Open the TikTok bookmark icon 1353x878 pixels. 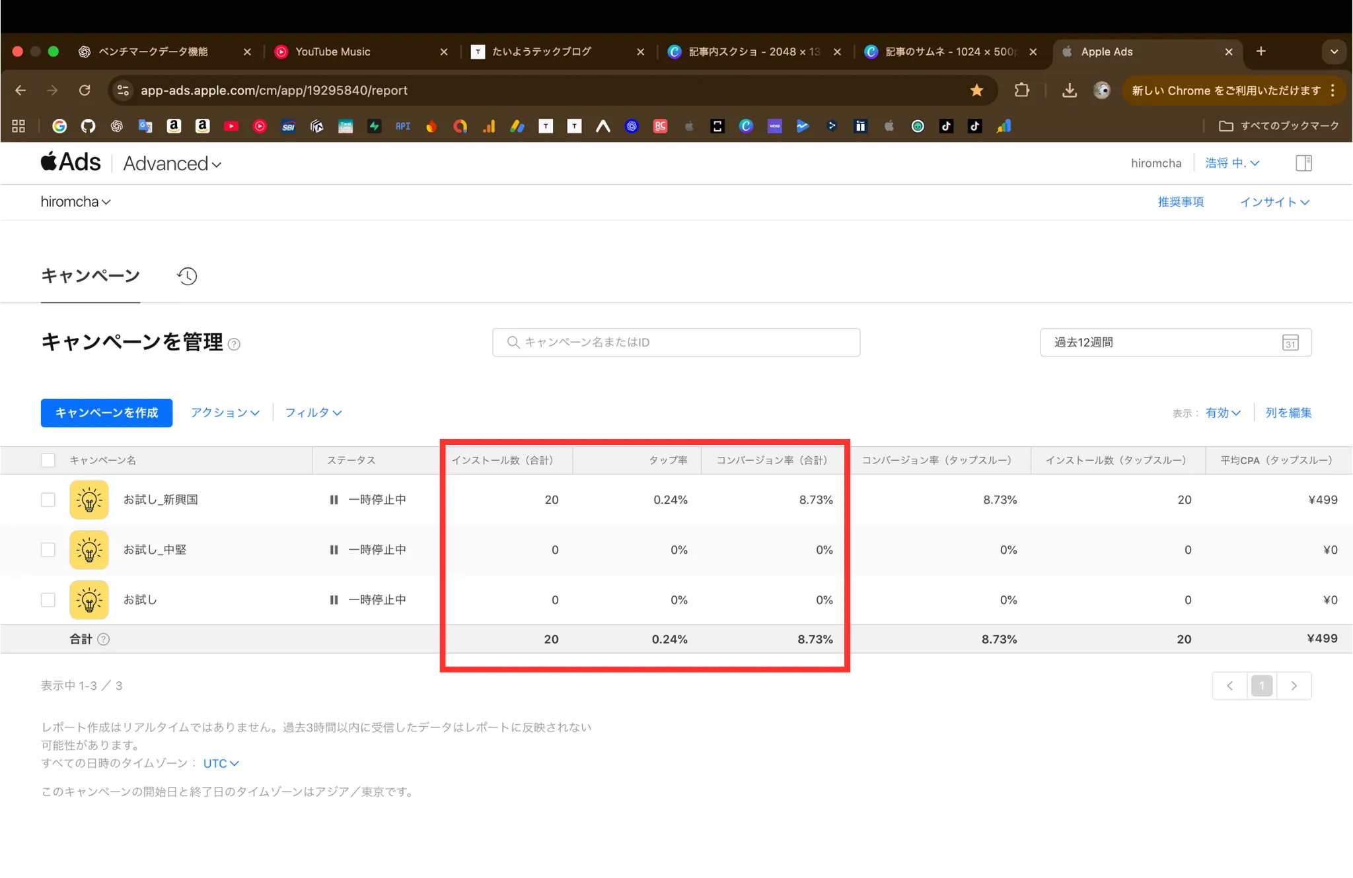tap(946, 126)
